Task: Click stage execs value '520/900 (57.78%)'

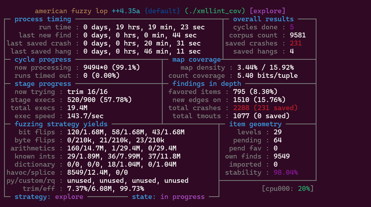Action: click(x=100, y=100)
